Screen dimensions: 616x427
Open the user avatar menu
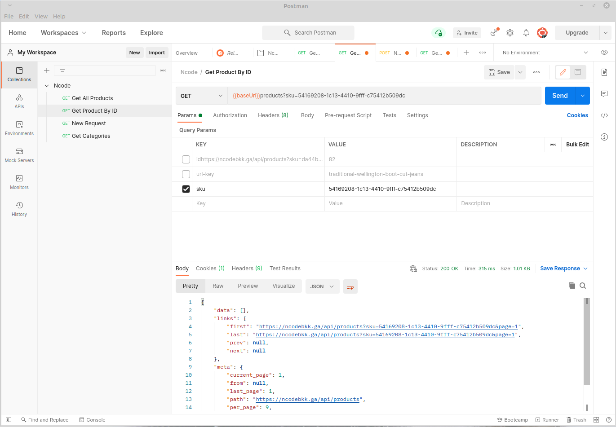[x=542, y=33]
